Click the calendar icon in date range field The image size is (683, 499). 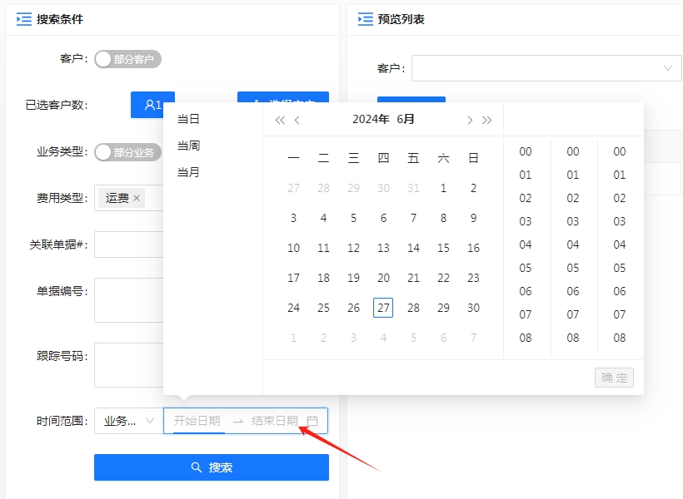312,421
